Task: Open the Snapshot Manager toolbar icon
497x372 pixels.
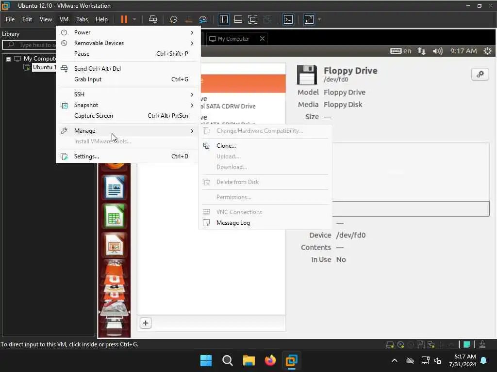Action: click(x=203, y=19)
